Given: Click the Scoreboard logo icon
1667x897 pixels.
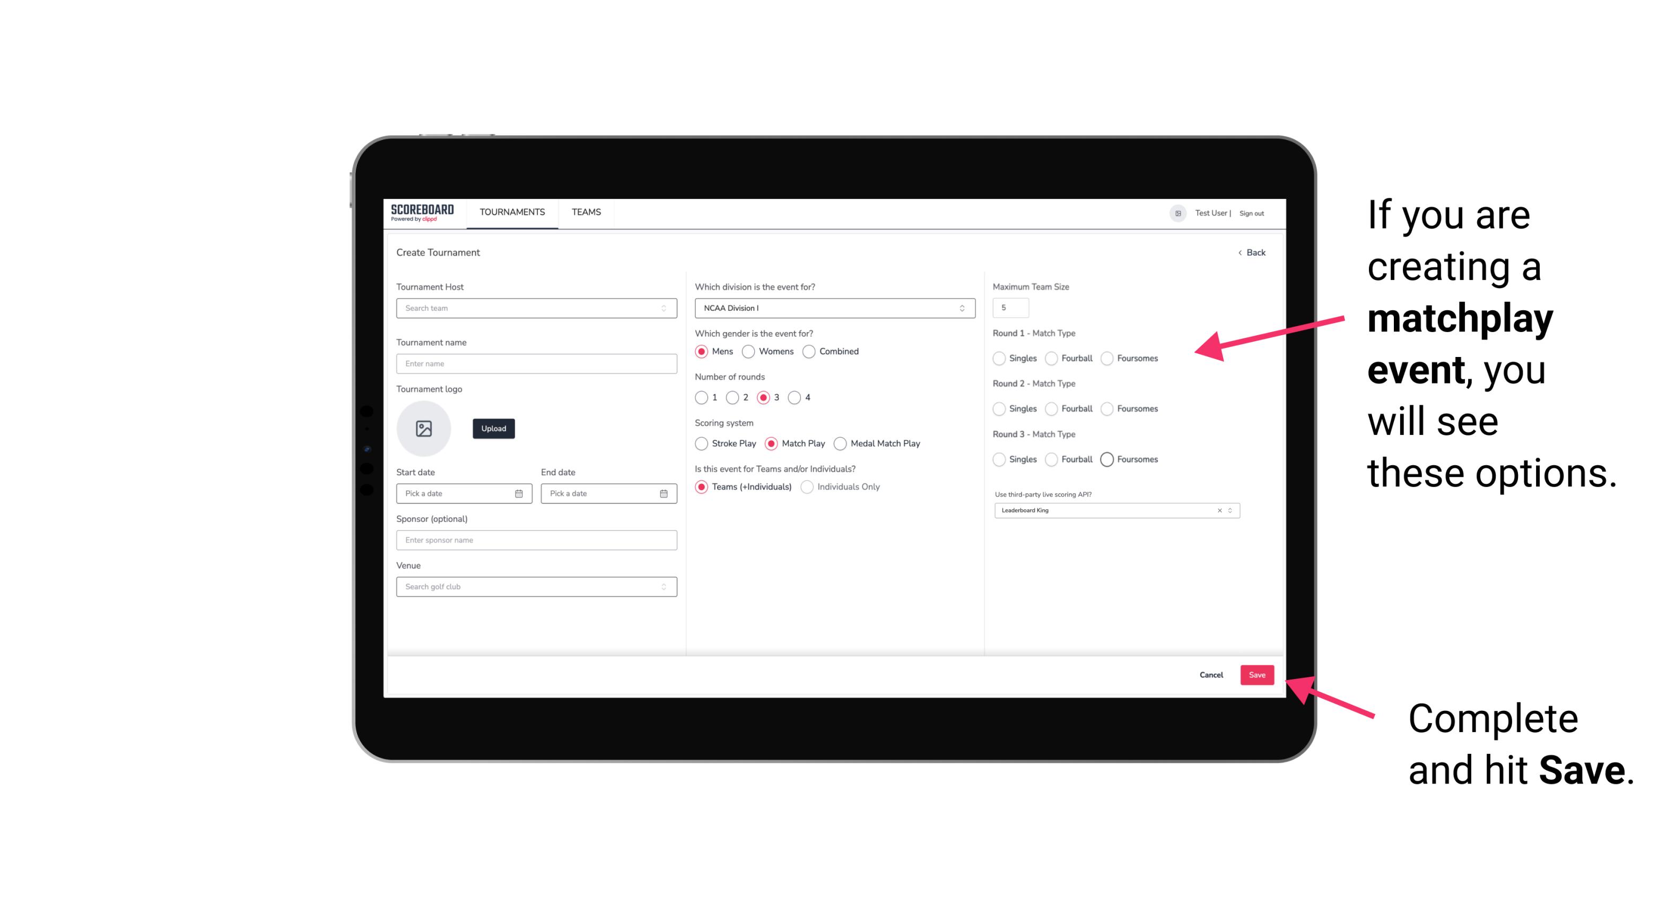Looking at the screenshot, I should point(424,212).
